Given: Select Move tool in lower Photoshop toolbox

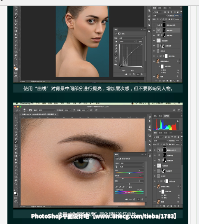Looking at the screenshot, I should (16, 118).
